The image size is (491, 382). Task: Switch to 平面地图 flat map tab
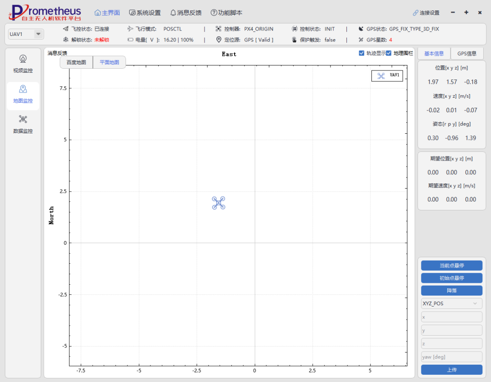[109, 62]
